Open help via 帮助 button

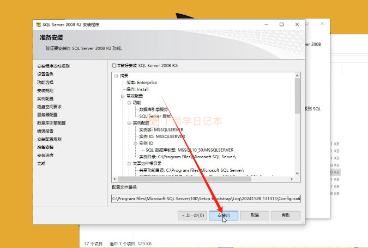286,215
